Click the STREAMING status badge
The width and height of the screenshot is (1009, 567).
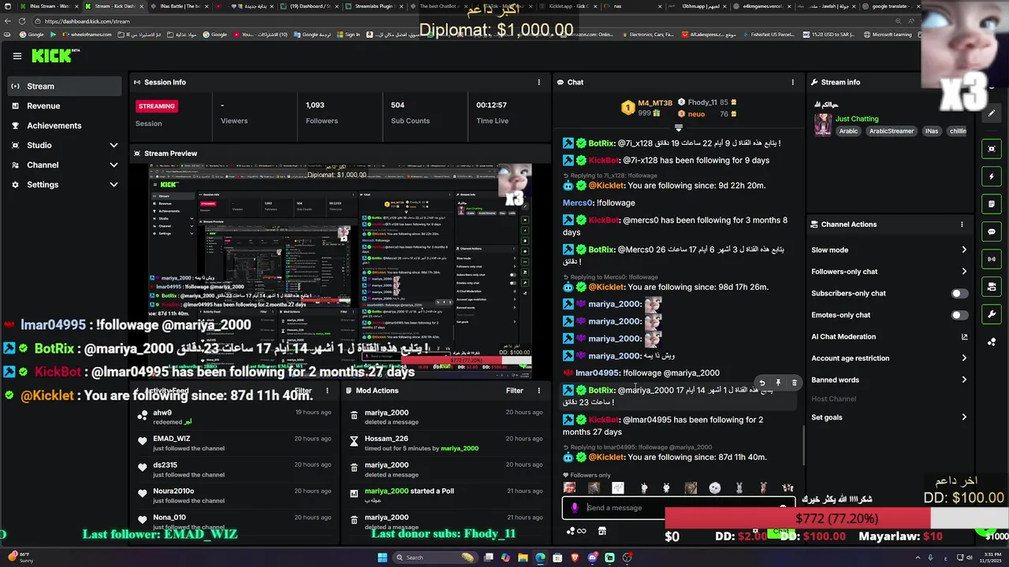point(156,106)
